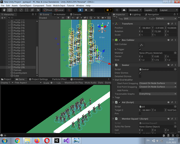Click Maximize On Play button
The height and width of the screenshot is (144, 180).
74,83
